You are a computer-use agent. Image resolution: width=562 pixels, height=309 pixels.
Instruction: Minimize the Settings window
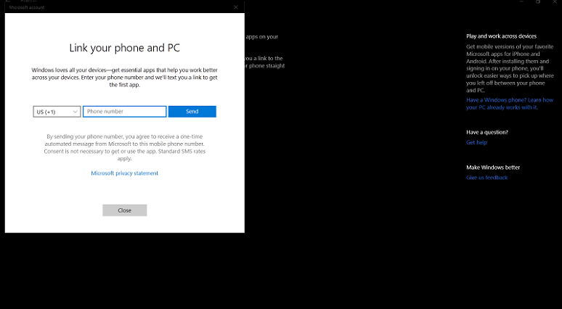pos(521,1)
